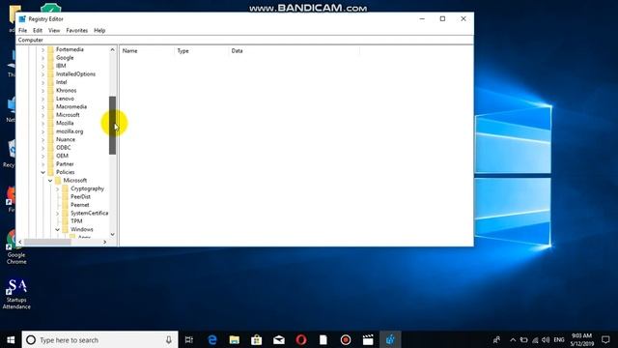Expand the Intel registry key
The height and width of the screenshot is (348, 618).
(x=42, y=82)
